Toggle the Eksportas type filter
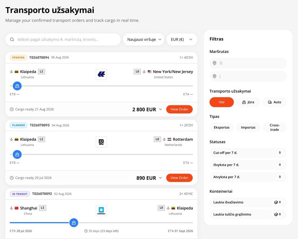The image size is (298, 239). [222, 128]
